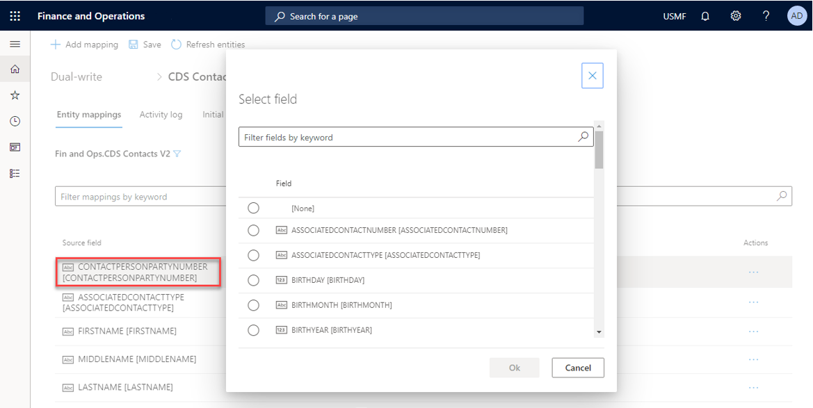Open the Home page from the sidebar
This screenshot has width=813, height=408.
(x=15, y=68)
